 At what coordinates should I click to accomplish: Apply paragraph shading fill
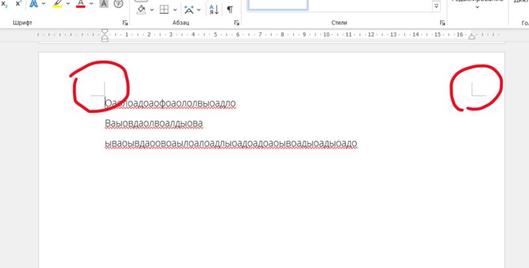pyautogui.click(x=140, y=9)
